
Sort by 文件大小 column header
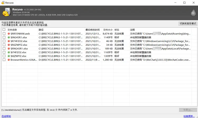108,30
